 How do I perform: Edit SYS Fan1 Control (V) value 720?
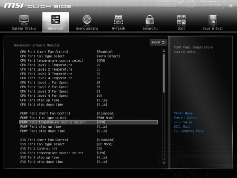click(100, 149)
